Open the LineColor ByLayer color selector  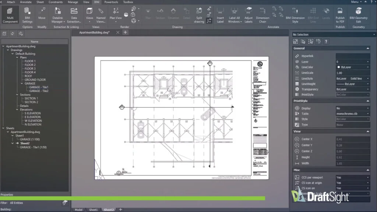[x=352, y=67]
